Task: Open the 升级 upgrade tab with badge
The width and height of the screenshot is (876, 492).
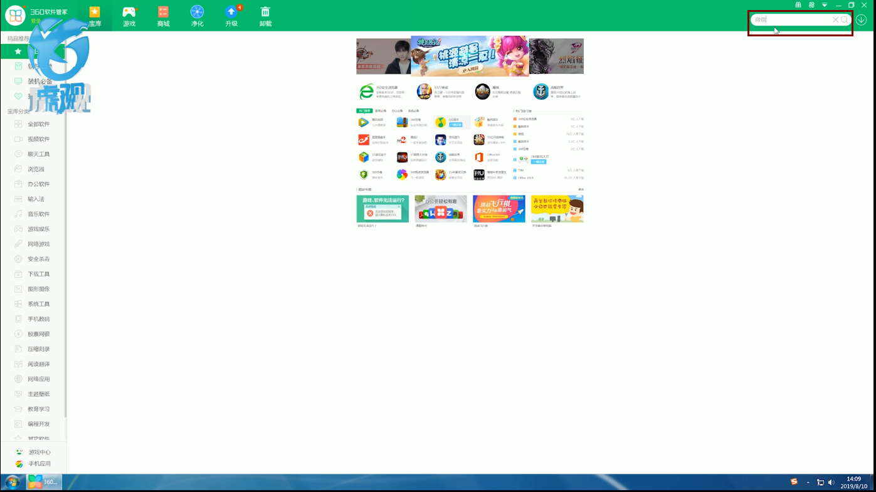Action: 232,16
